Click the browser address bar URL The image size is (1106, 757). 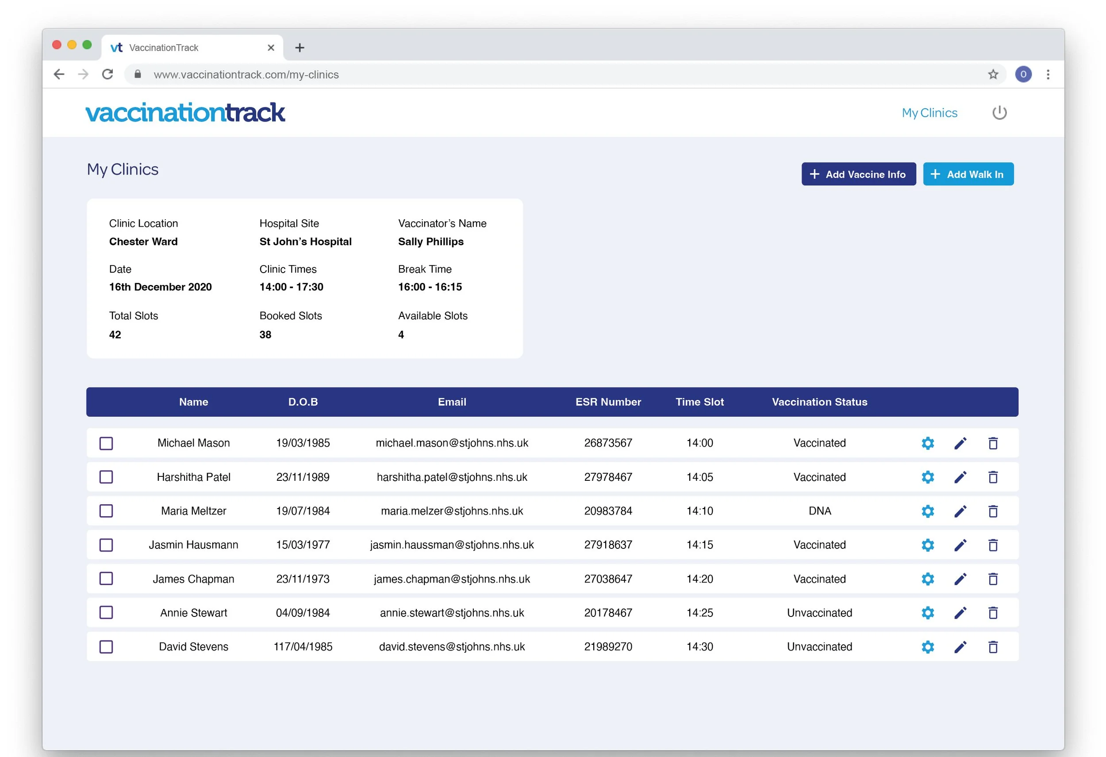pos(246,75)
